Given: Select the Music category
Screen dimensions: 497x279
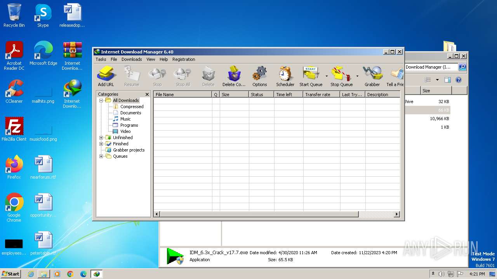Looking at the screenshot, I should point(125,119).
